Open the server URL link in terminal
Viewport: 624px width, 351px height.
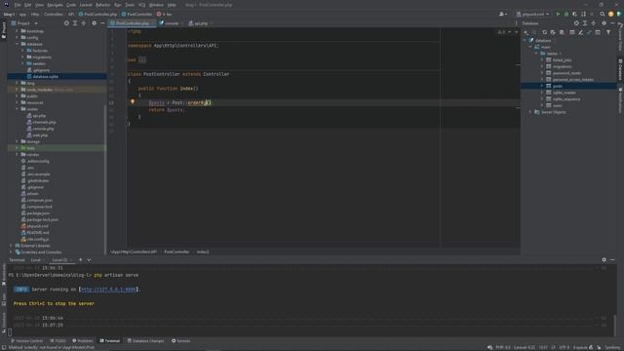click(x=108, y=290)
